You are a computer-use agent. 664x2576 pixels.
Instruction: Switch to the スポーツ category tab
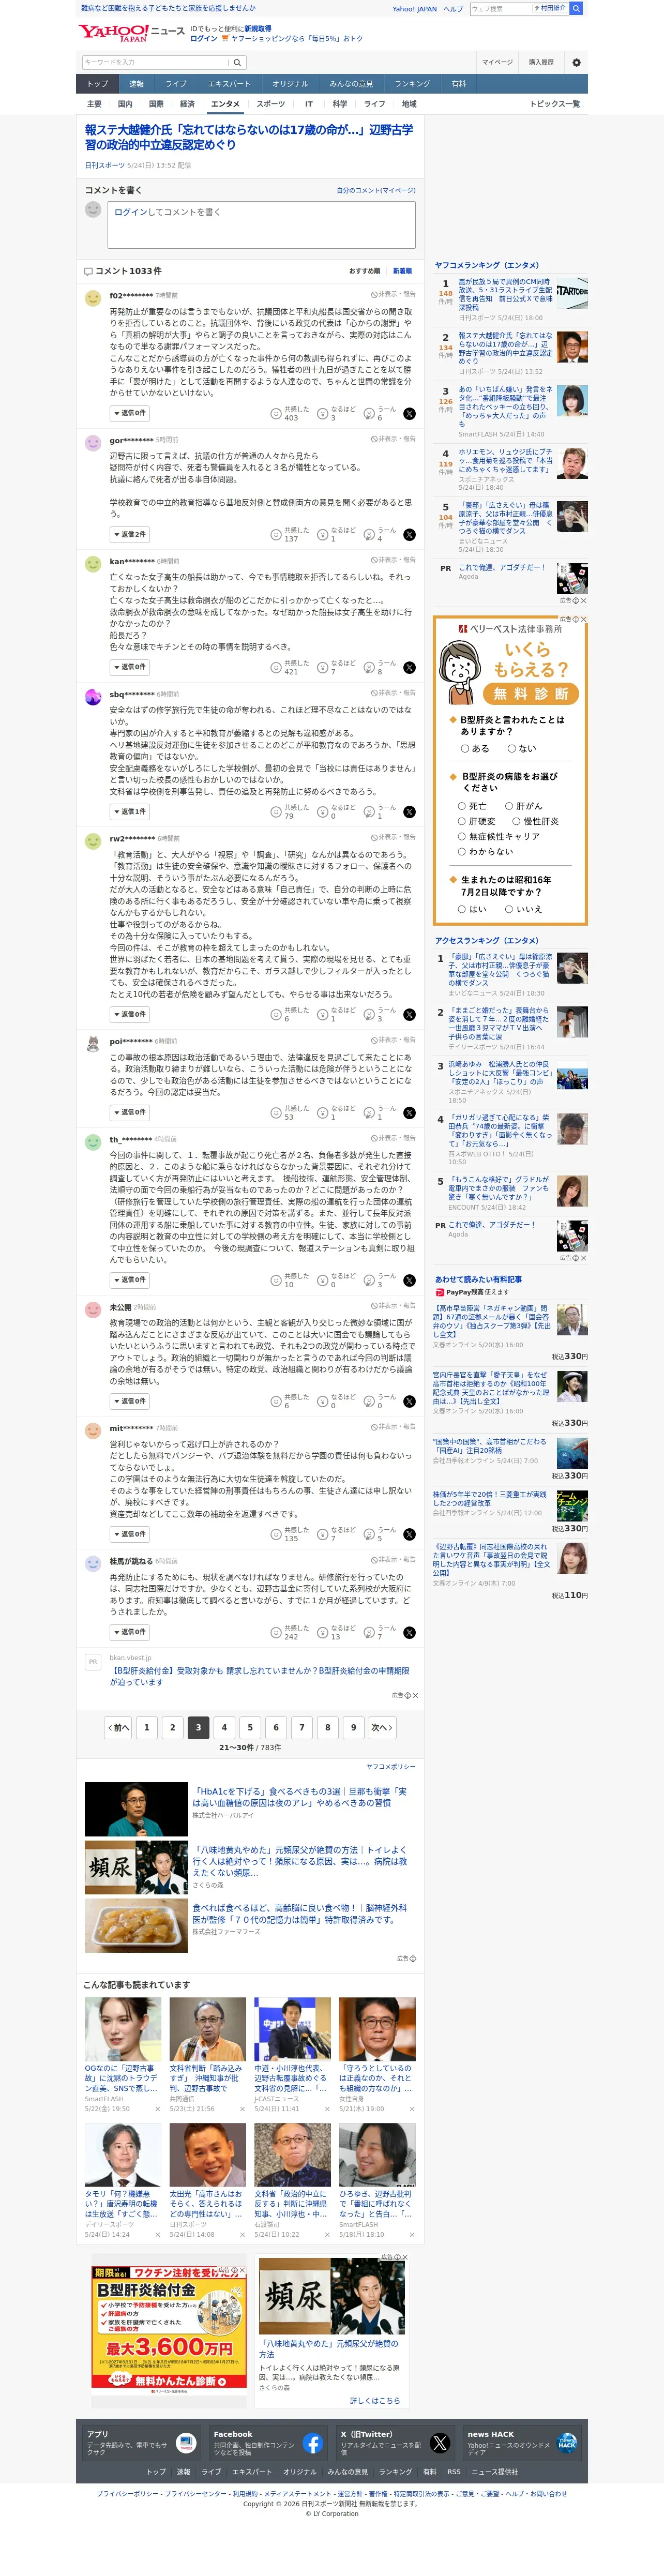pyautogui.click(x=270, y=104)
